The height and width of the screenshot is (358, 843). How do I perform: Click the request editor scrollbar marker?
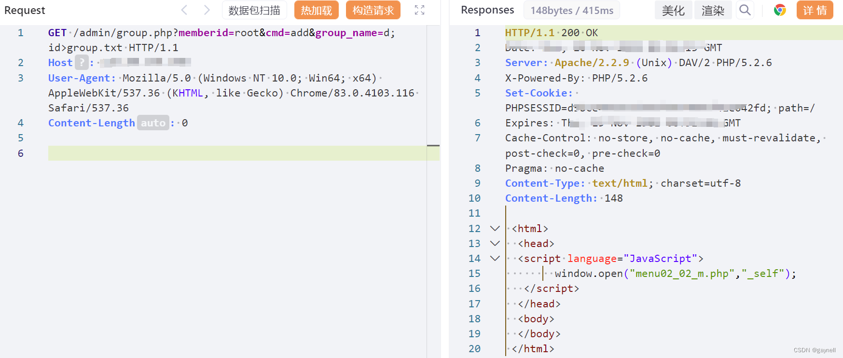tap(433, 145)
